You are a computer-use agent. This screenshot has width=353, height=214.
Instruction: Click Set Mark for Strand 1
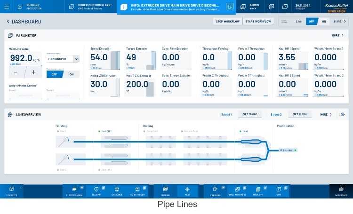click(x=249, y=114)
